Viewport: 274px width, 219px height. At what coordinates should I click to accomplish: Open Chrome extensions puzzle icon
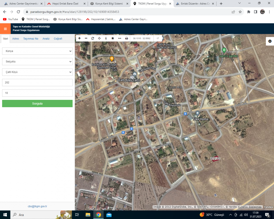point(249,12)
